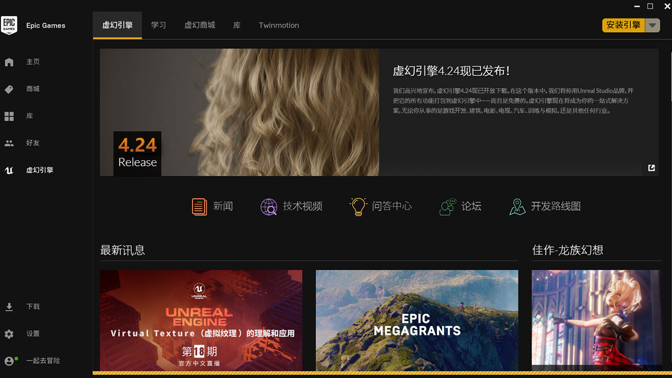Viewport: 672px width, 378px height.
Task: Click the Epic Games logo icon
Action: coord(9,25)
